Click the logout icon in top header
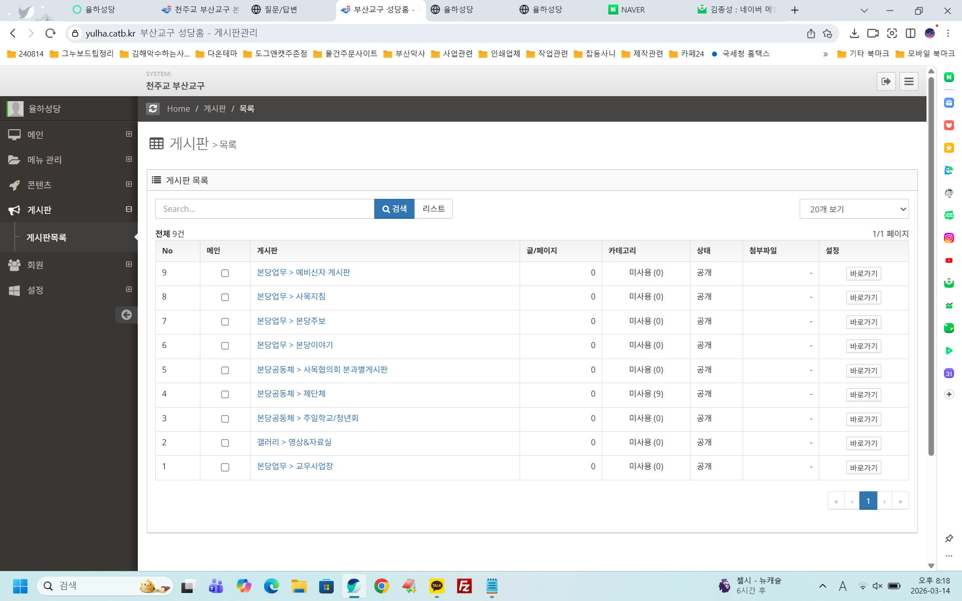 [x=886, y=82]
